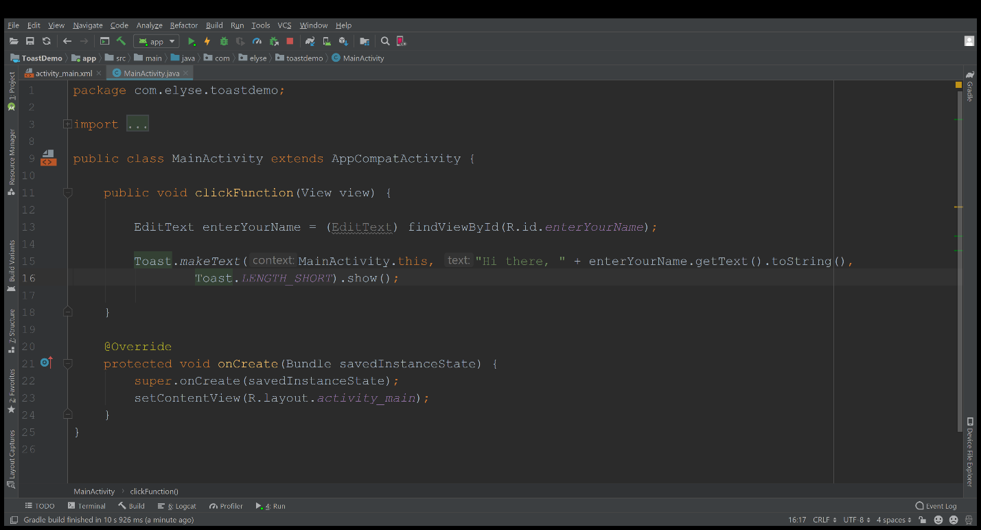
Task: Click the Apply Changes lightning bolt icon
Action: coord(207,42)
